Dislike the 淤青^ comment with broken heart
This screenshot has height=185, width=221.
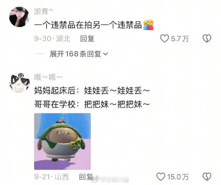(207, 38)
